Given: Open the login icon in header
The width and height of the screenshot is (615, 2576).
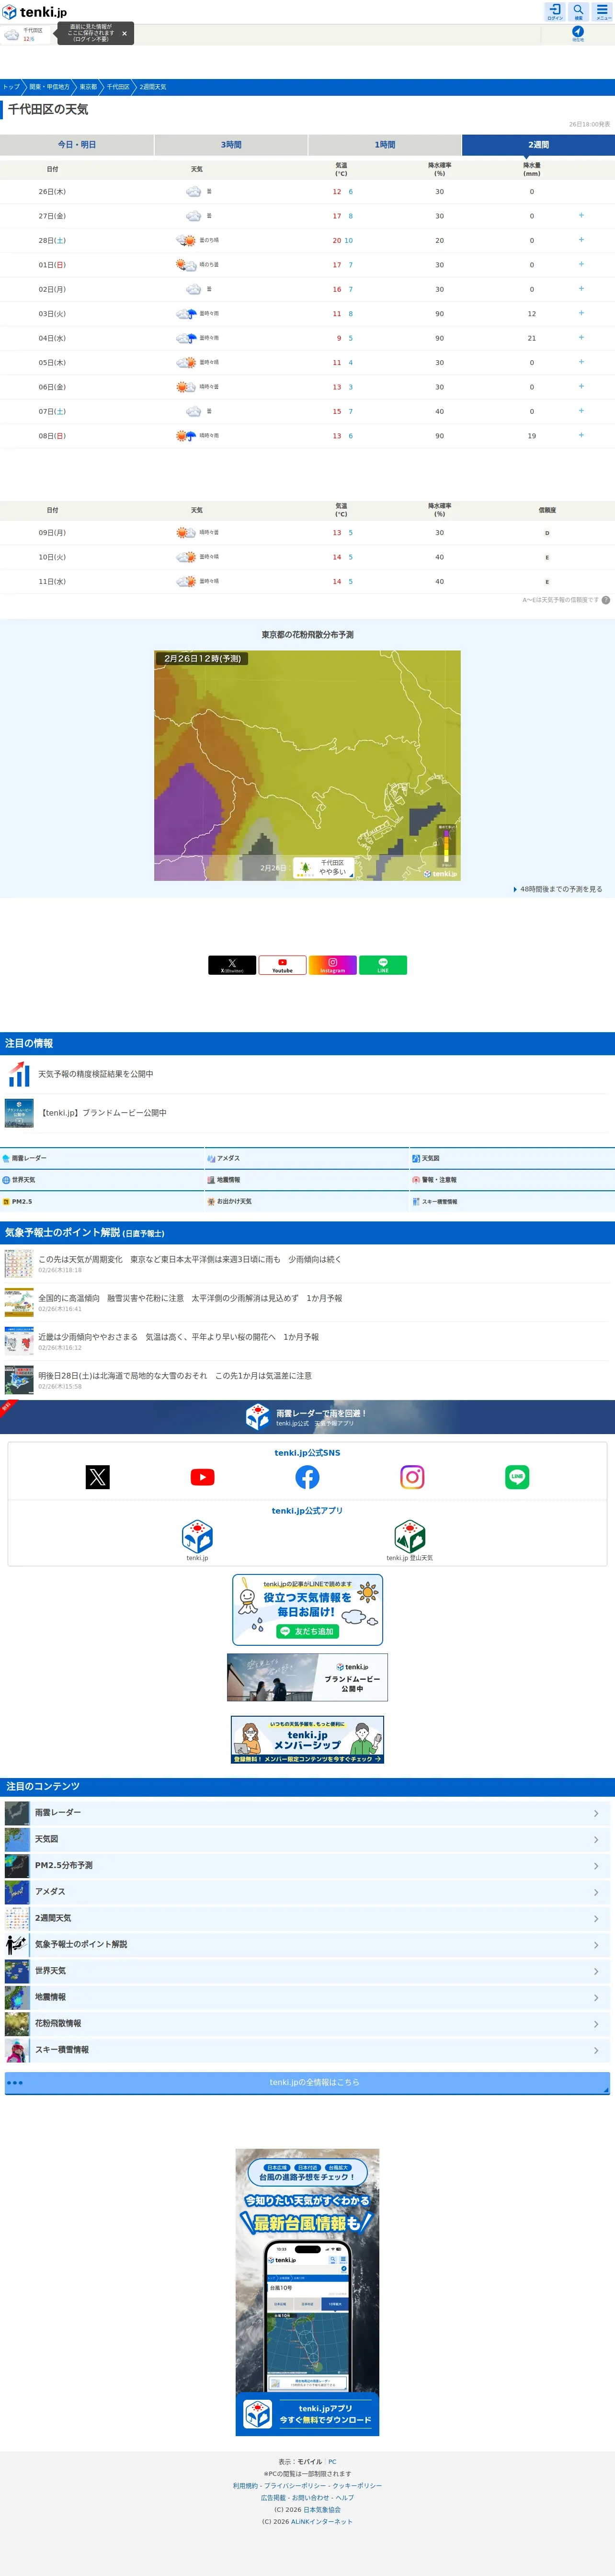Looking at the screenshot, I should pyautogui.click(x=555, y=11).
